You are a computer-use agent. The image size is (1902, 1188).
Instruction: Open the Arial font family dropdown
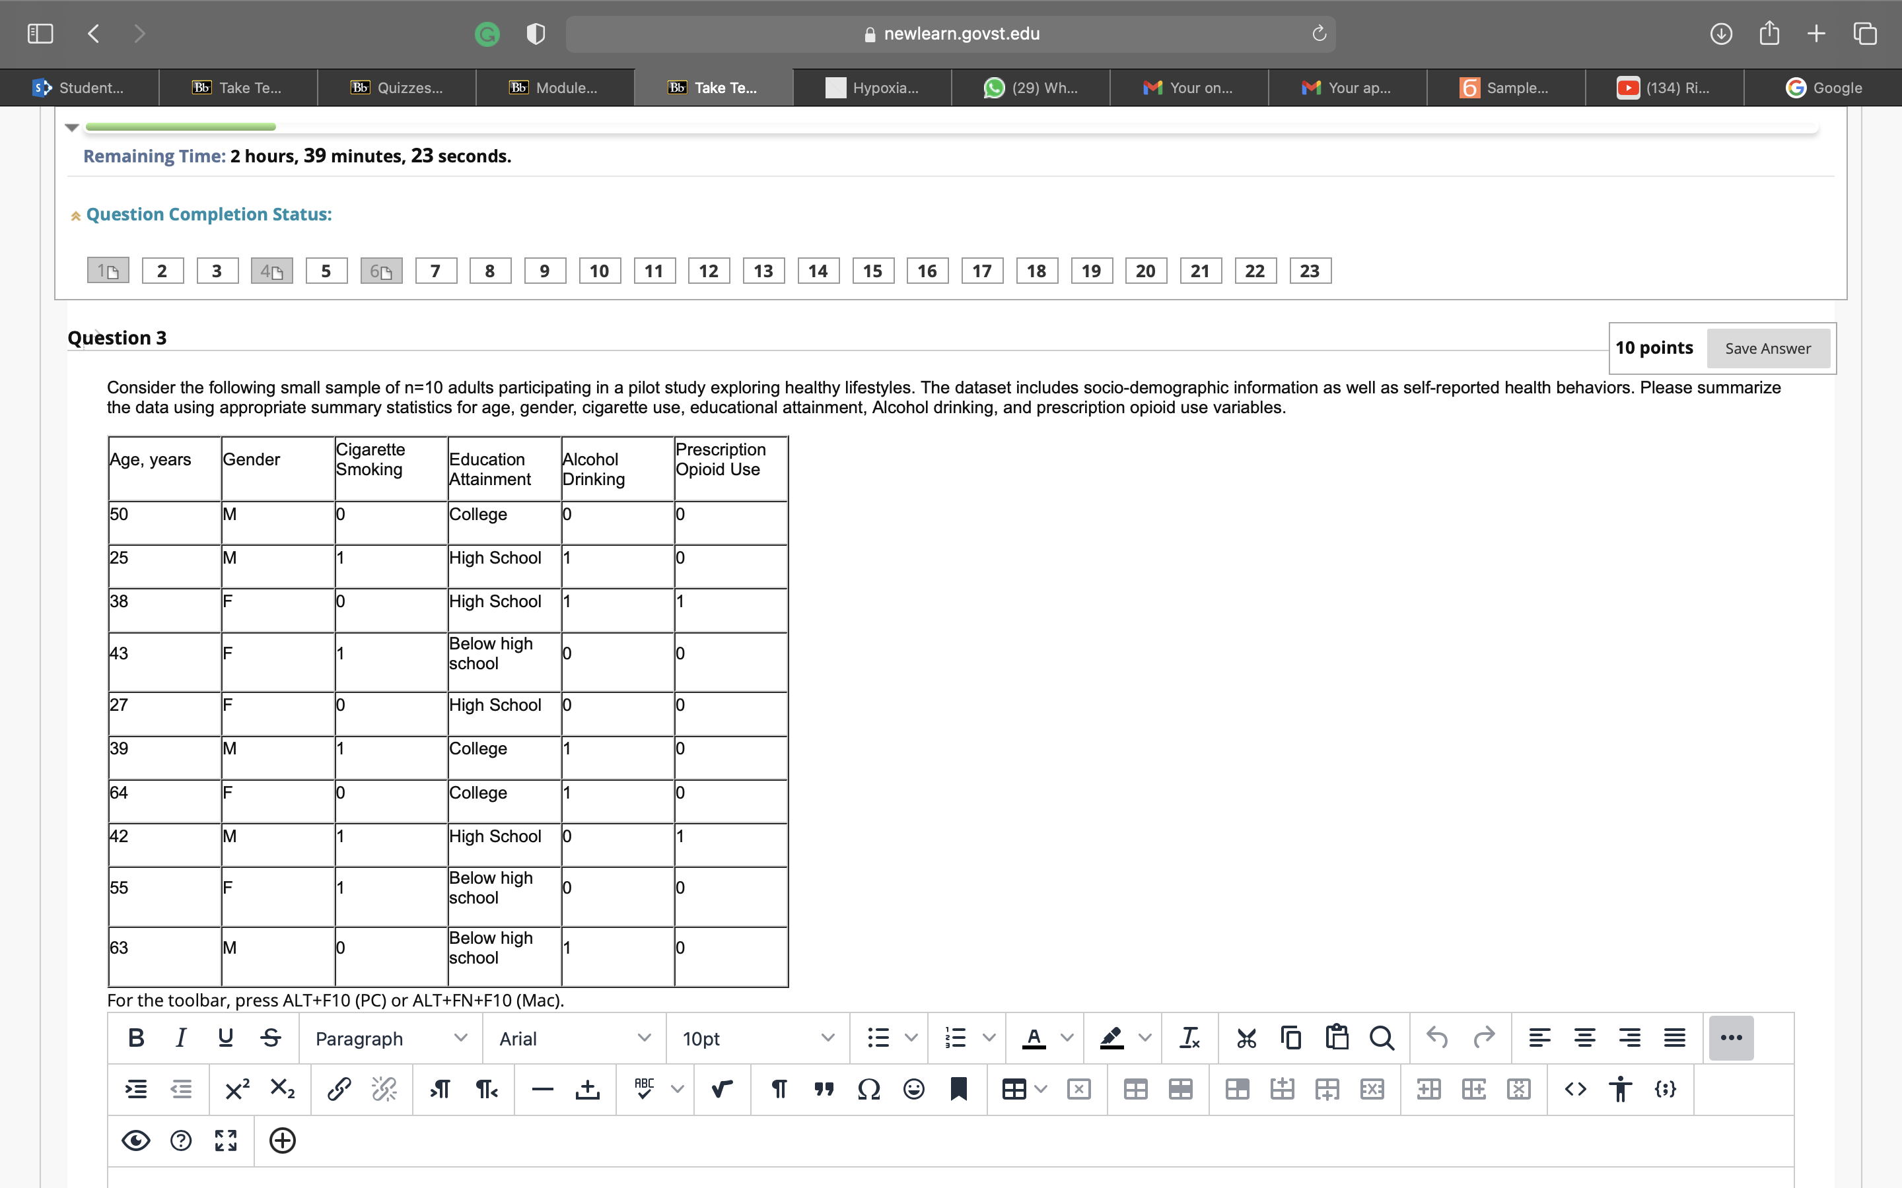[573, 1037]
